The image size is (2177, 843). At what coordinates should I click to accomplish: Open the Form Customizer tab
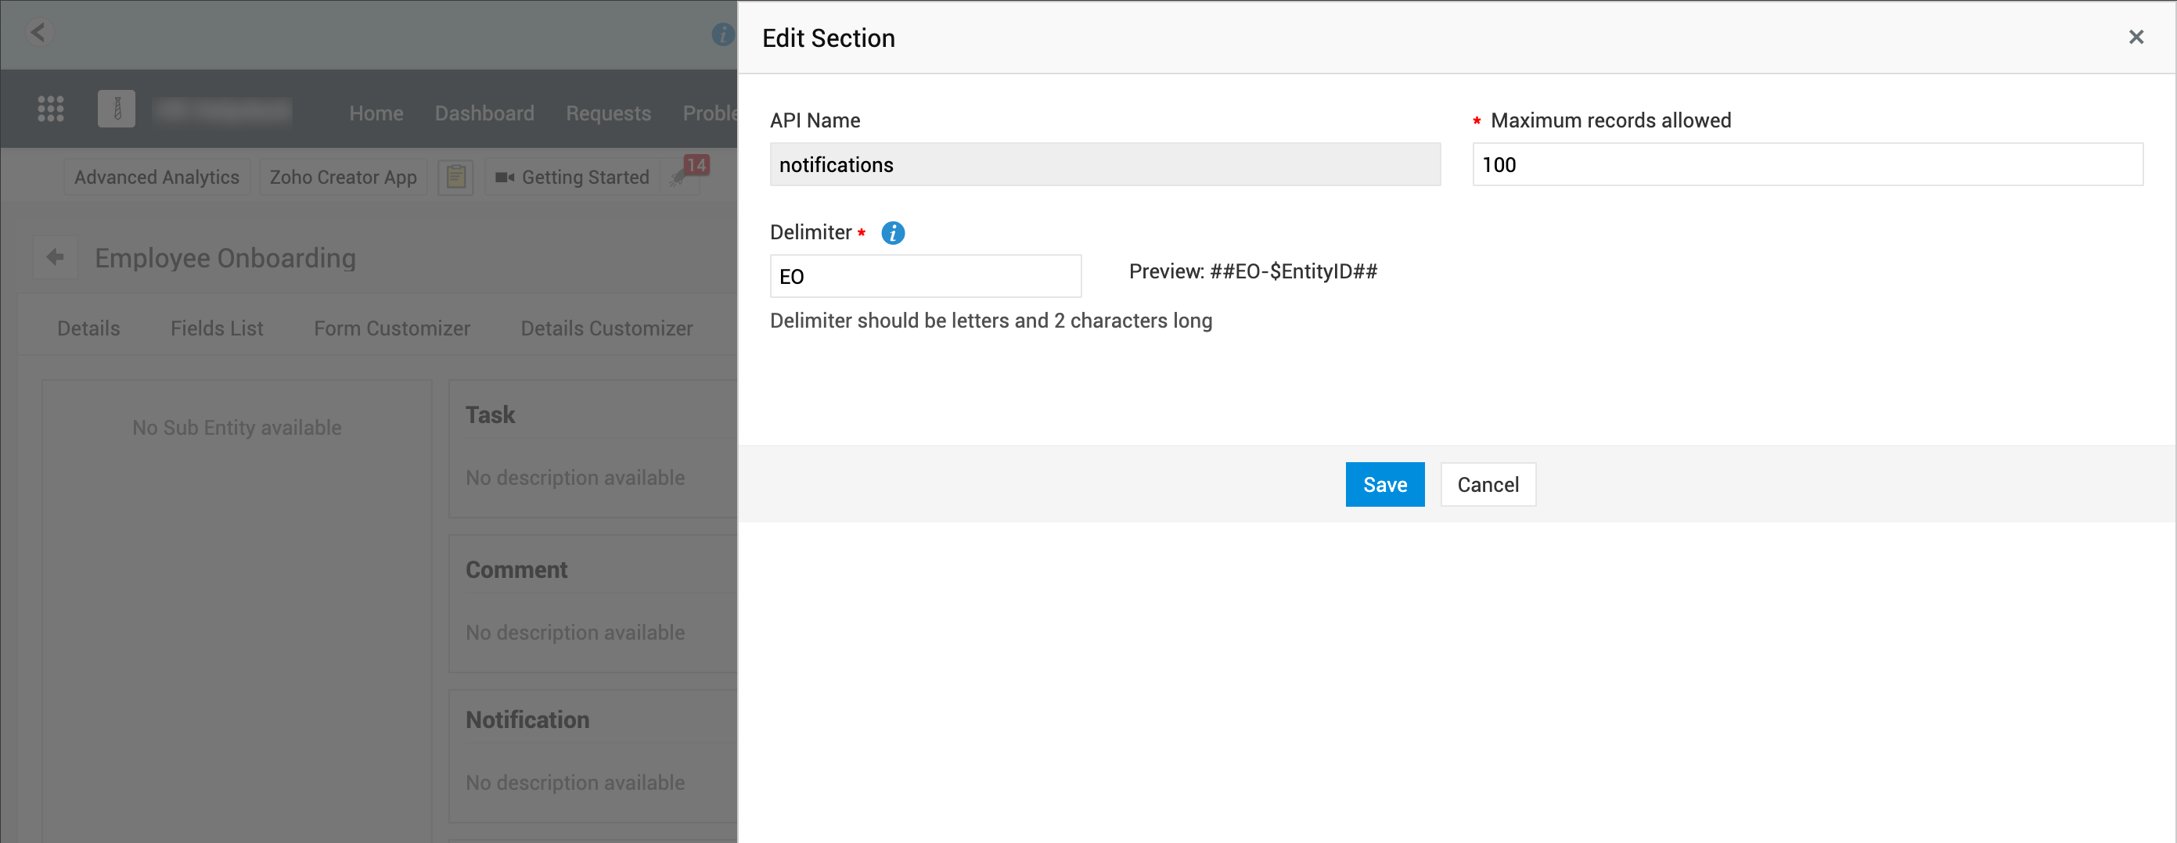tap(391, 328)
